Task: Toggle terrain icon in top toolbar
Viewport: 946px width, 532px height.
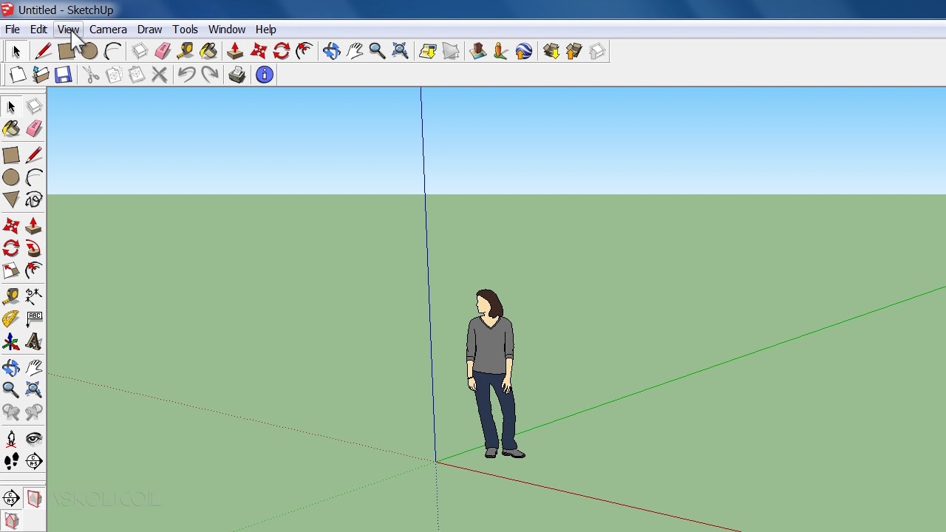Action: click(x=451, y=51)
